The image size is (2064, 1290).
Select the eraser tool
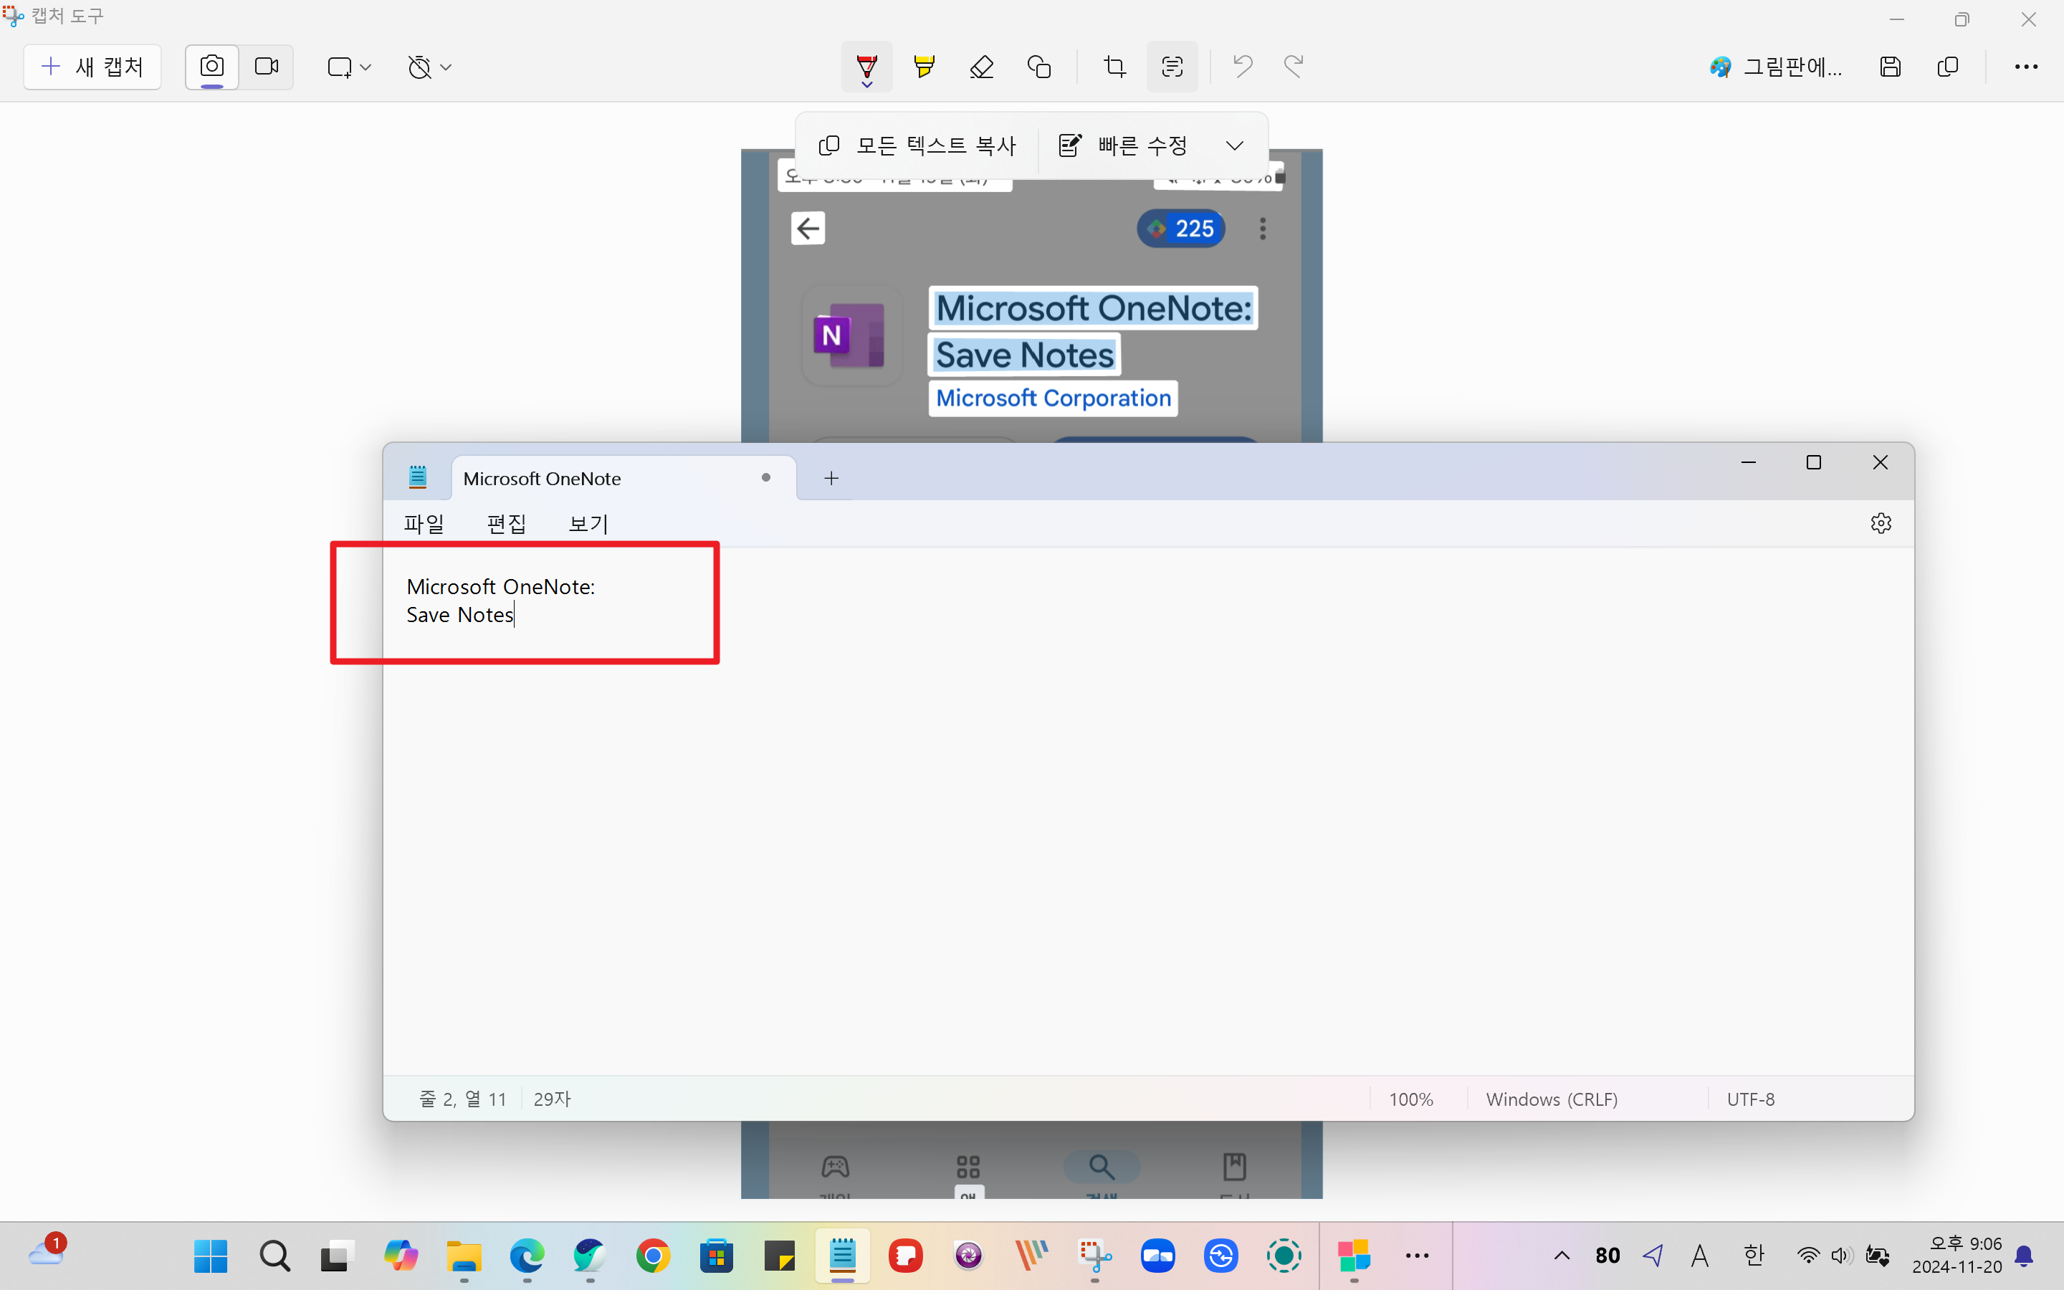click(x=982, y=67)
